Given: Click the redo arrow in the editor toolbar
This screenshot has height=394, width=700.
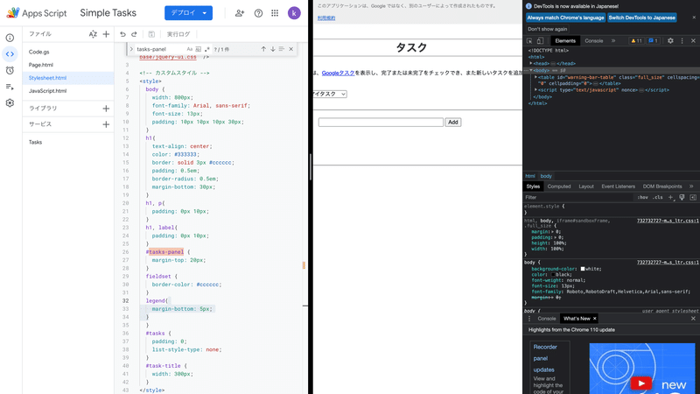Looking at the screenshot, I should [x=134, y=34].
